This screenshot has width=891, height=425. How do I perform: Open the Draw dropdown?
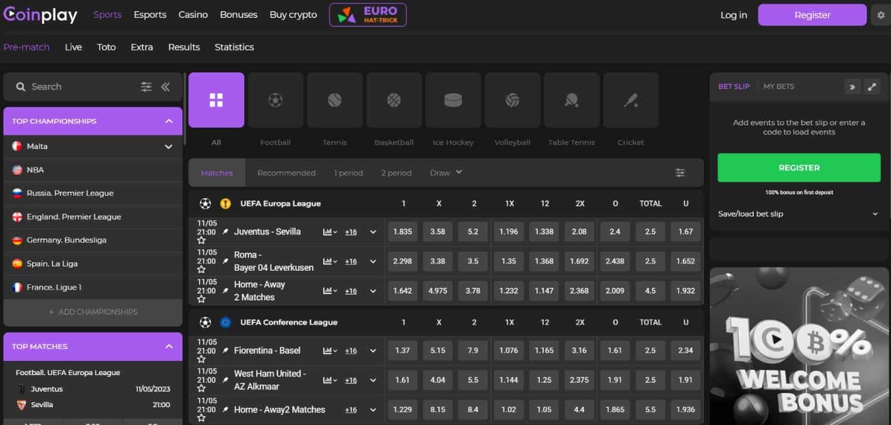pos(445,173)
